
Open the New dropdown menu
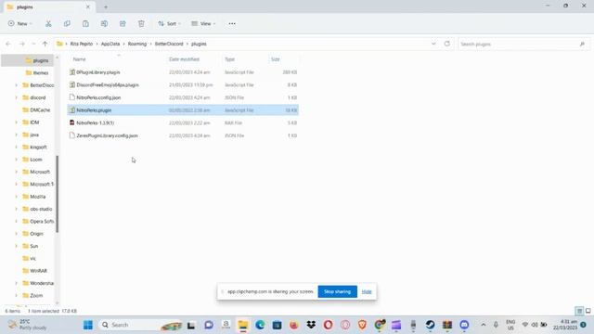(x=20, y=23)
